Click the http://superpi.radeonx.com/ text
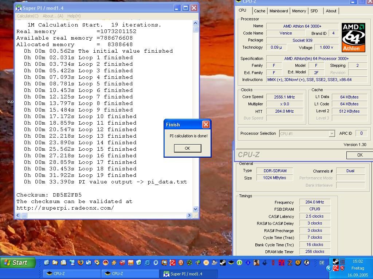373x279 pixels. tap(65, 208)
